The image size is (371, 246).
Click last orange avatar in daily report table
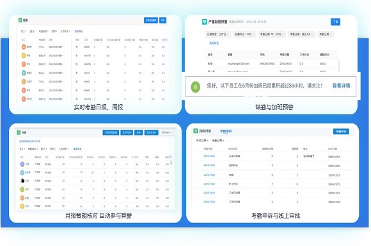[x=24, y=99]
